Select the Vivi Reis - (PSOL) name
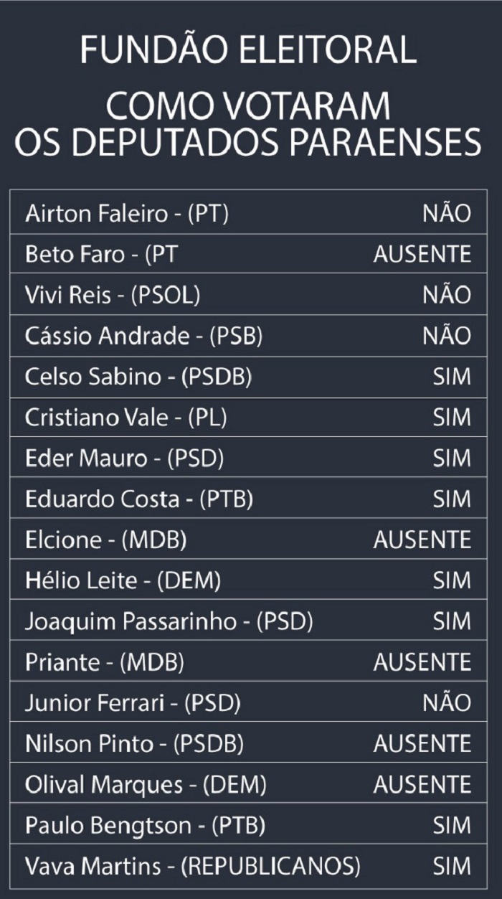 (x=113, y=295)
